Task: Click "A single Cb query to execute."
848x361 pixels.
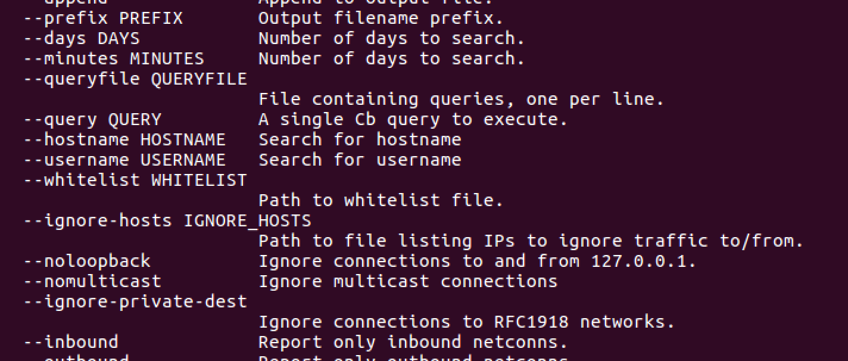Action: (413, 120)
